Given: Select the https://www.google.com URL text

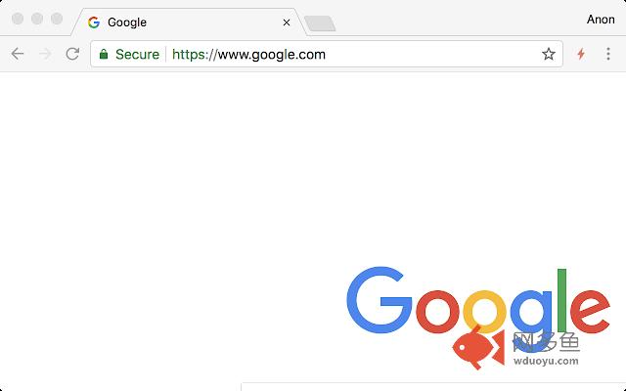Looking at the screenshot, I should coord(248,55).
